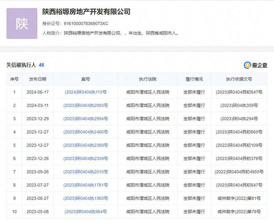Click the 人物简介 description text
Viewport: 274px width, 223px height.
(121, 33)
